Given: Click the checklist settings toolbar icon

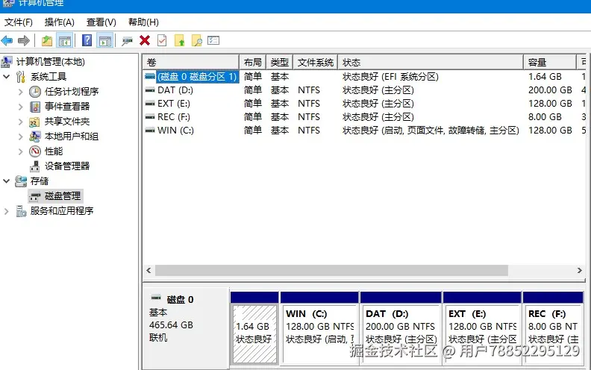Looking at the screenshot, I should click(x=213, y=40).
